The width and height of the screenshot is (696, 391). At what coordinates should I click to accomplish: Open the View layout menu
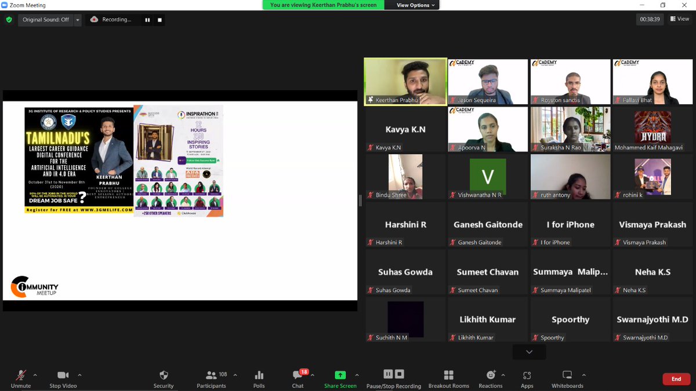coord(680,19)
